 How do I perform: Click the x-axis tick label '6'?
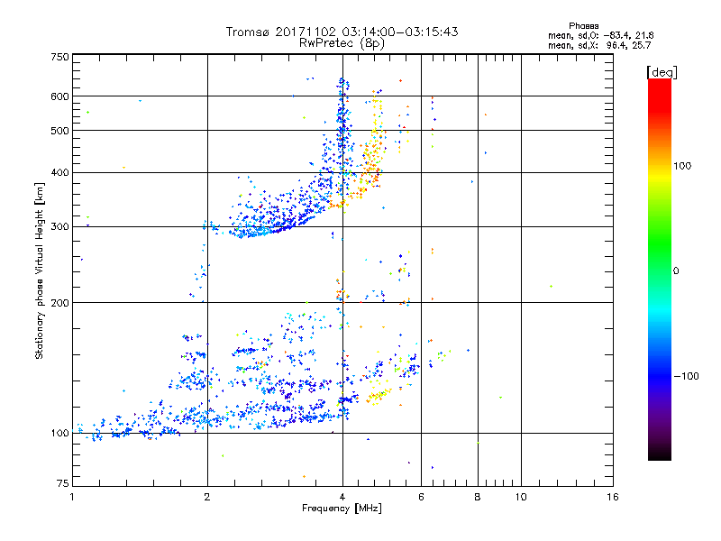click(421, 497)
